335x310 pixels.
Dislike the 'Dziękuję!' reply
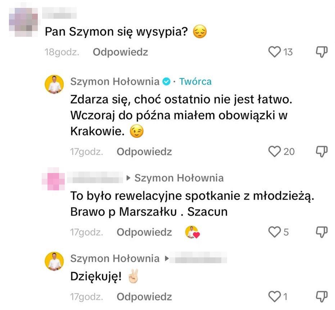point(321,297)
